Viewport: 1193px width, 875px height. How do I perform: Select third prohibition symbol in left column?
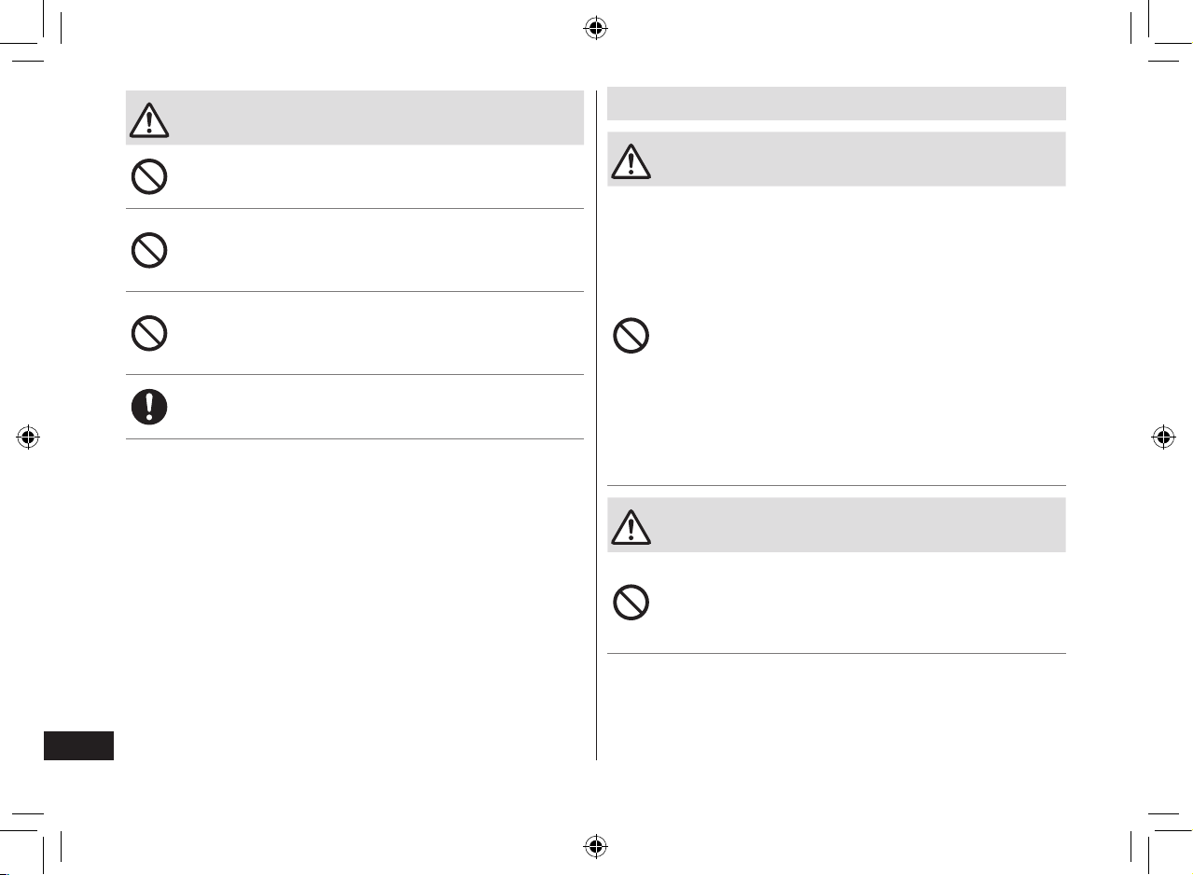149,333
